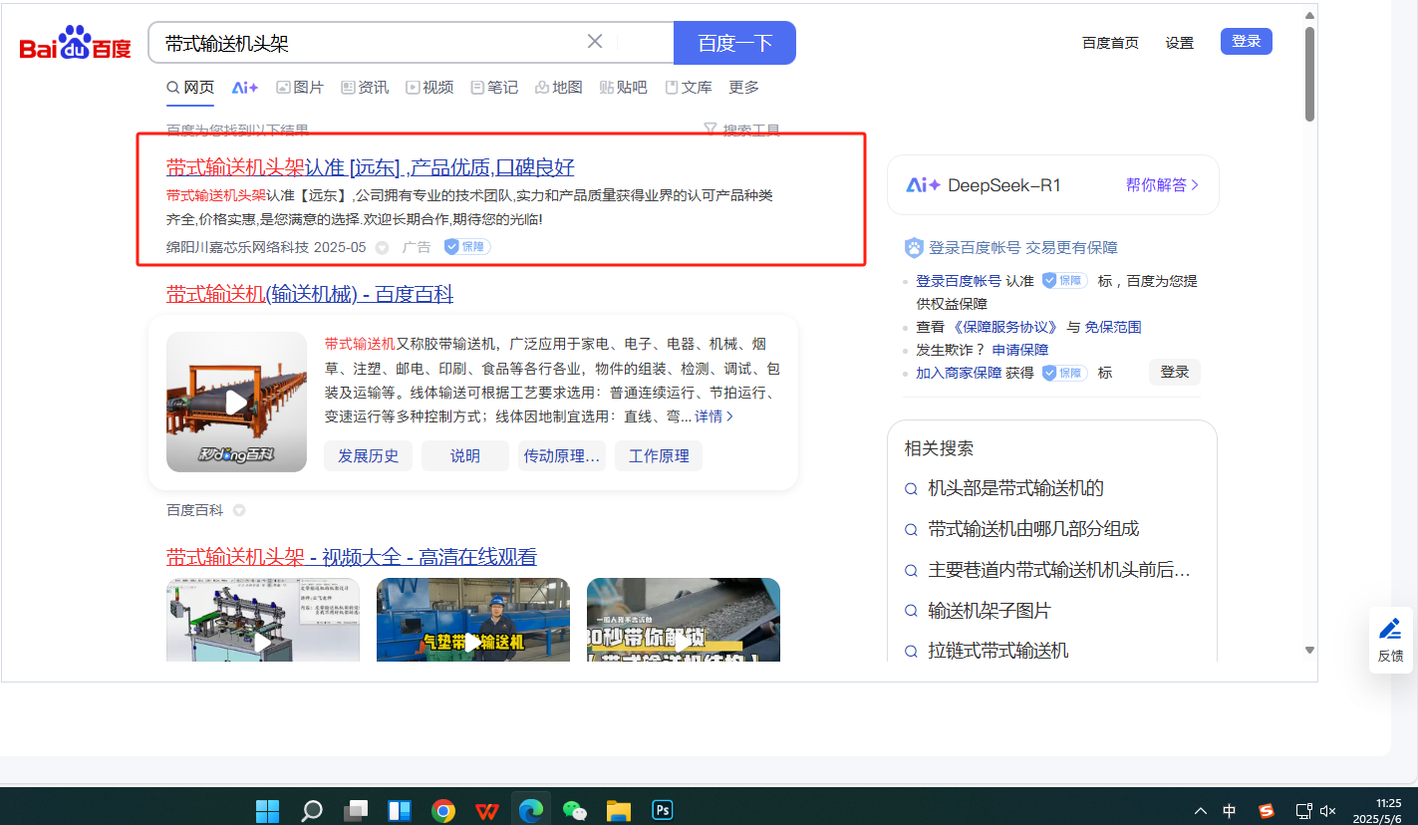Switch to the 文库 tab
This screenshot has height=825, width=1418.
point(689,88)
